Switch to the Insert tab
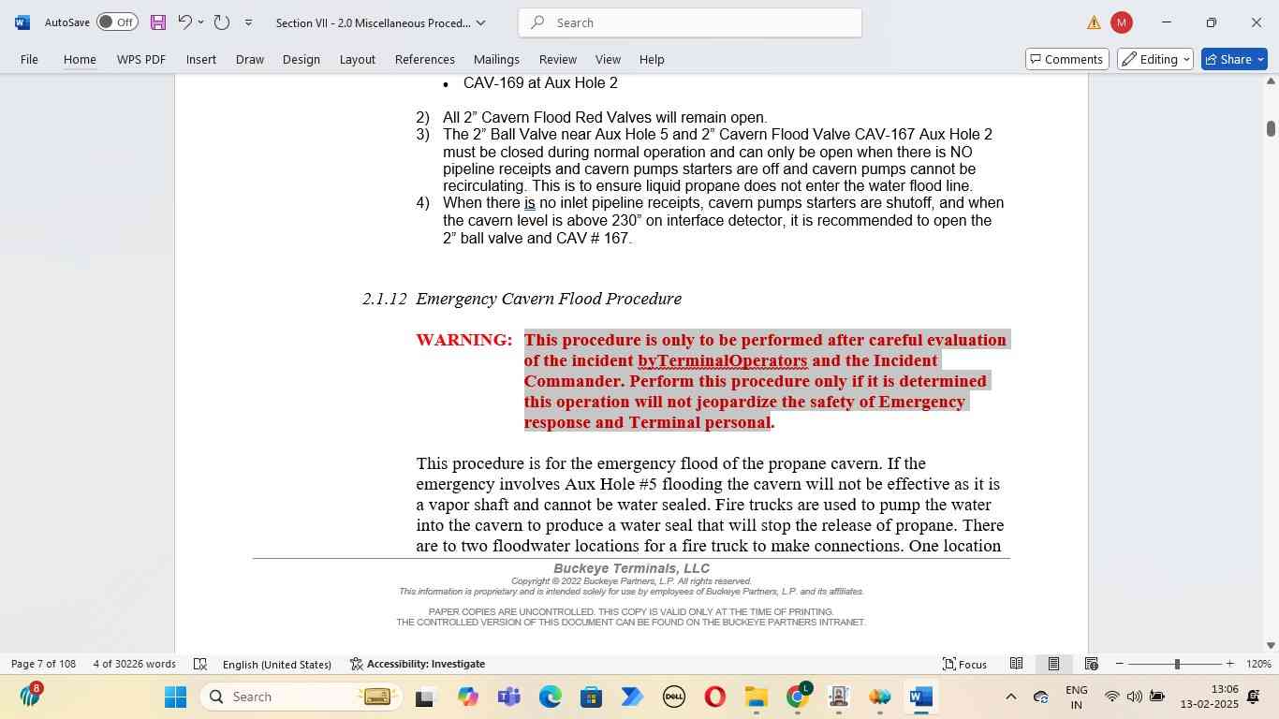Viewport: 1279px width, 719px height. pyautogui.click(x=201, y=59)
